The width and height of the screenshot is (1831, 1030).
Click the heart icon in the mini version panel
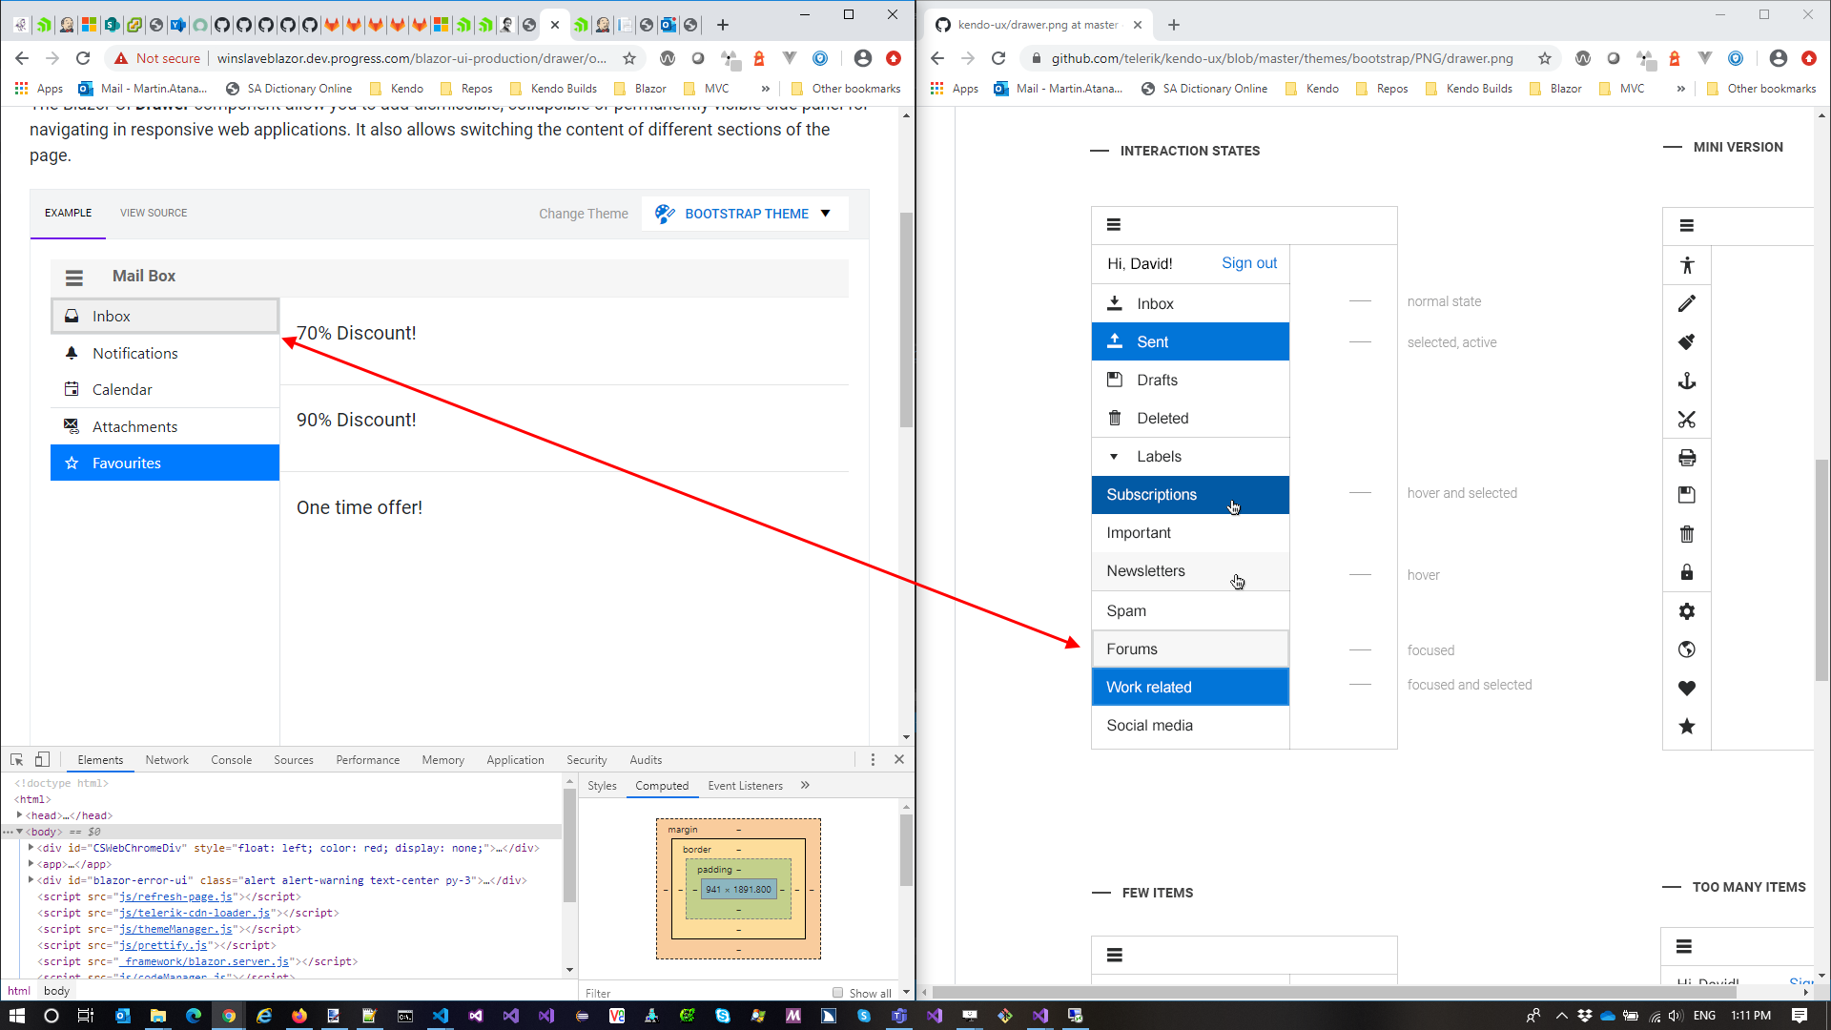pyautogui.click(x=1687, y=688)
